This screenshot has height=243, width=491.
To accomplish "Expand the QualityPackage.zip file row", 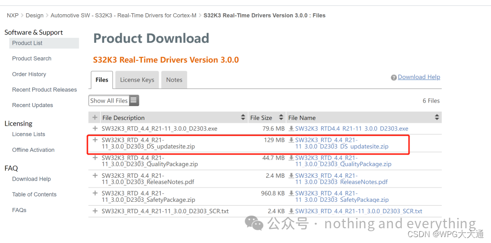I will pos(95,158).
